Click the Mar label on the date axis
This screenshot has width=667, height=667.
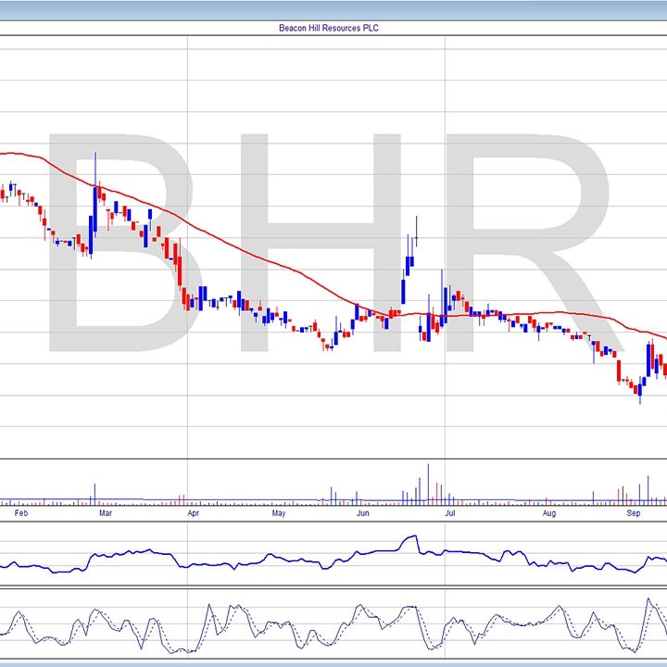[105, 512]
